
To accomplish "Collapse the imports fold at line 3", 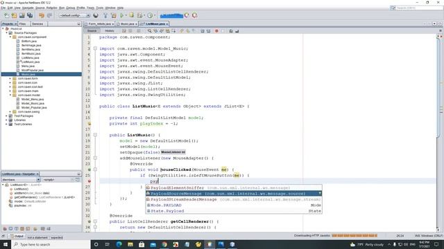I will [95, 48].
